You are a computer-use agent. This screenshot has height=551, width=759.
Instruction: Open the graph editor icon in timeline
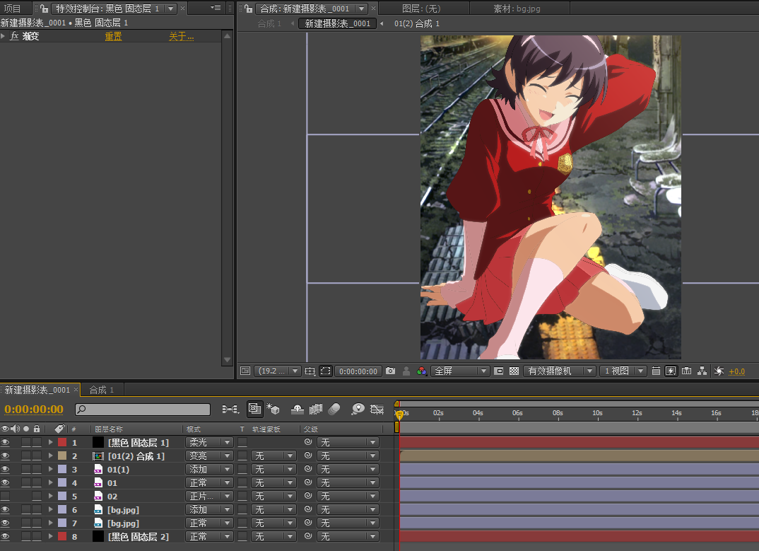pyautogui.click(x=377, y=409)
